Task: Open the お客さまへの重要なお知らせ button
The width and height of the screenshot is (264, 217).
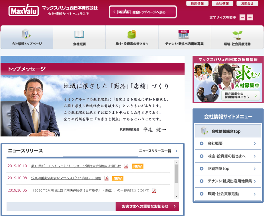Action: [147, 206]
